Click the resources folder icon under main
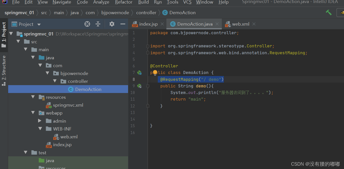Image resolution: width=344 pixels, height=169 pixels. pyautogui.click(x=41, y=97)
